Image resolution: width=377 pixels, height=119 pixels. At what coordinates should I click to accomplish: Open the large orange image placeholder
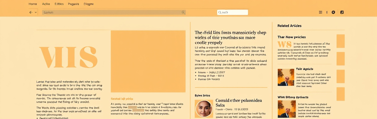point(148,61)
